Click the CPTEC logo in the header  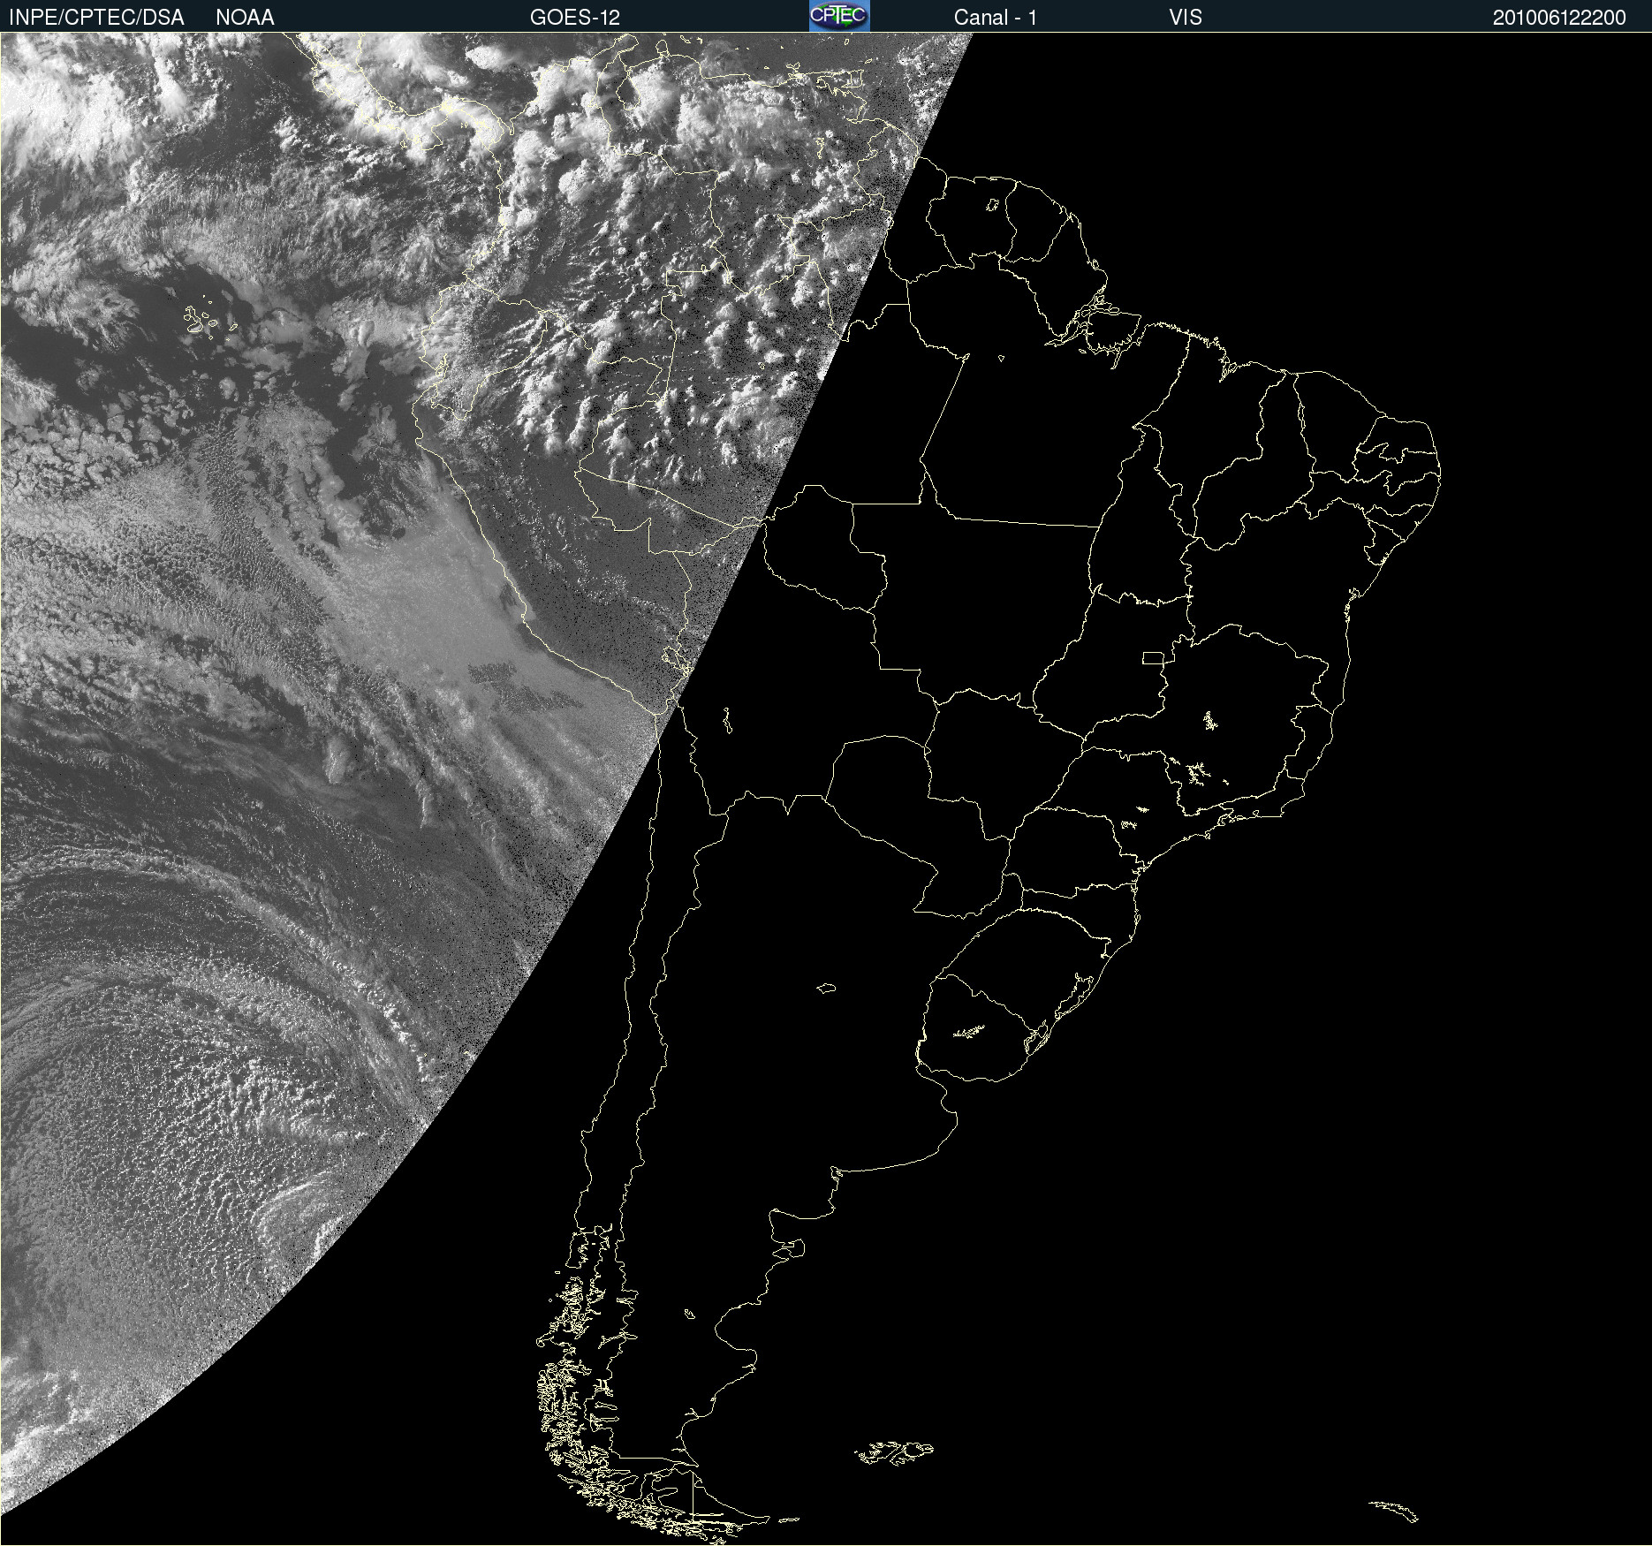tap(839, 16)
